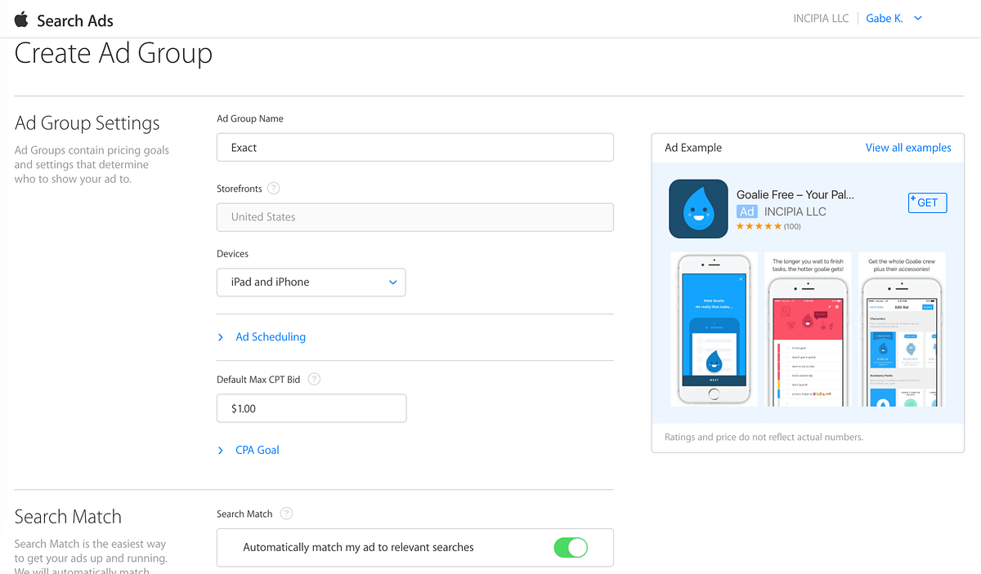Click the Apple logo icon
Viewport: 981px width, 574px height.
pos(21,20)
